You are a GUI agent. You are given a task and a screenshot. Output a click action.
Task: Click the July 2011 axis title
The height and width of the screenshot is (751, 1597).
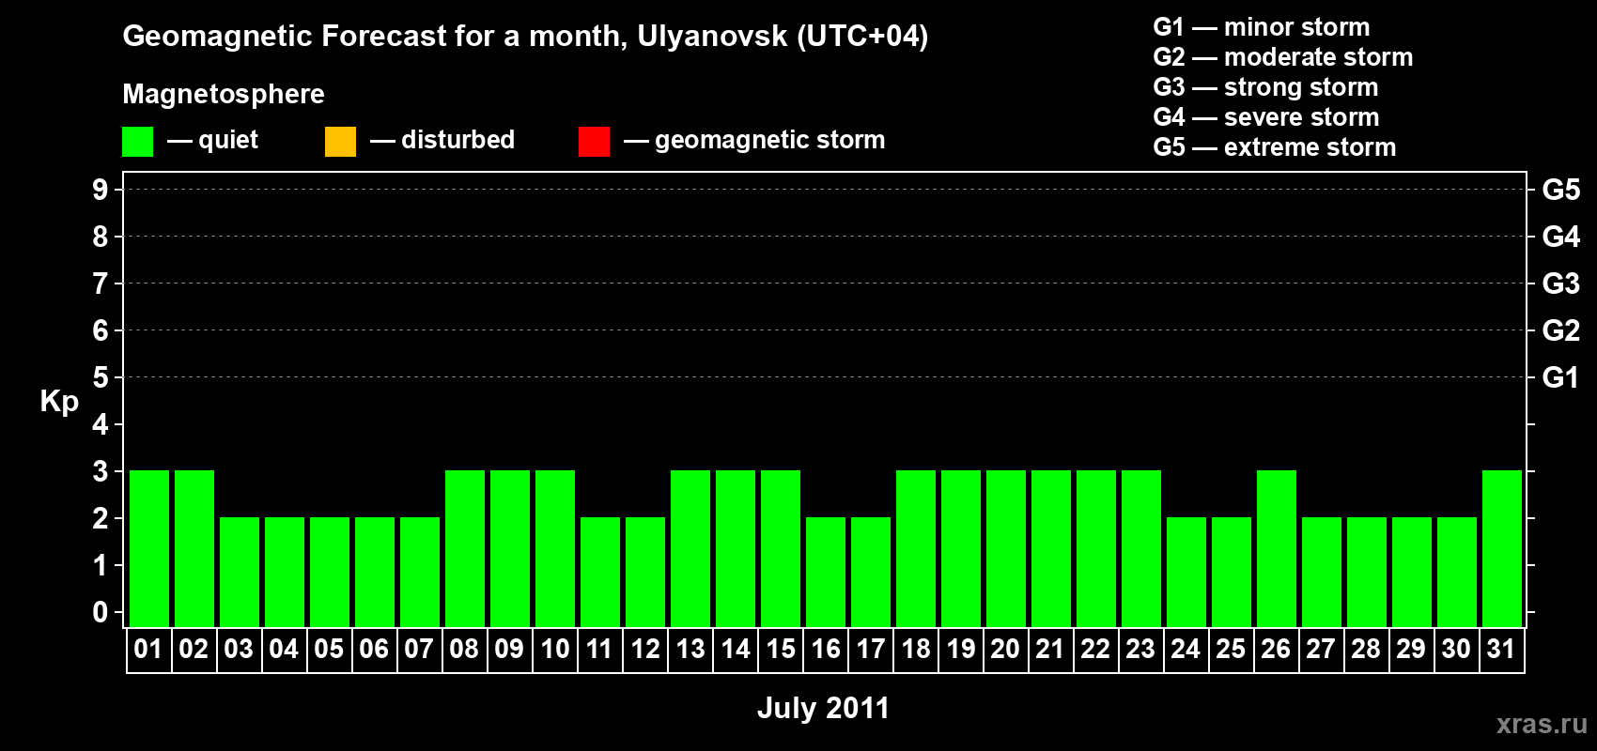point(823,708)
